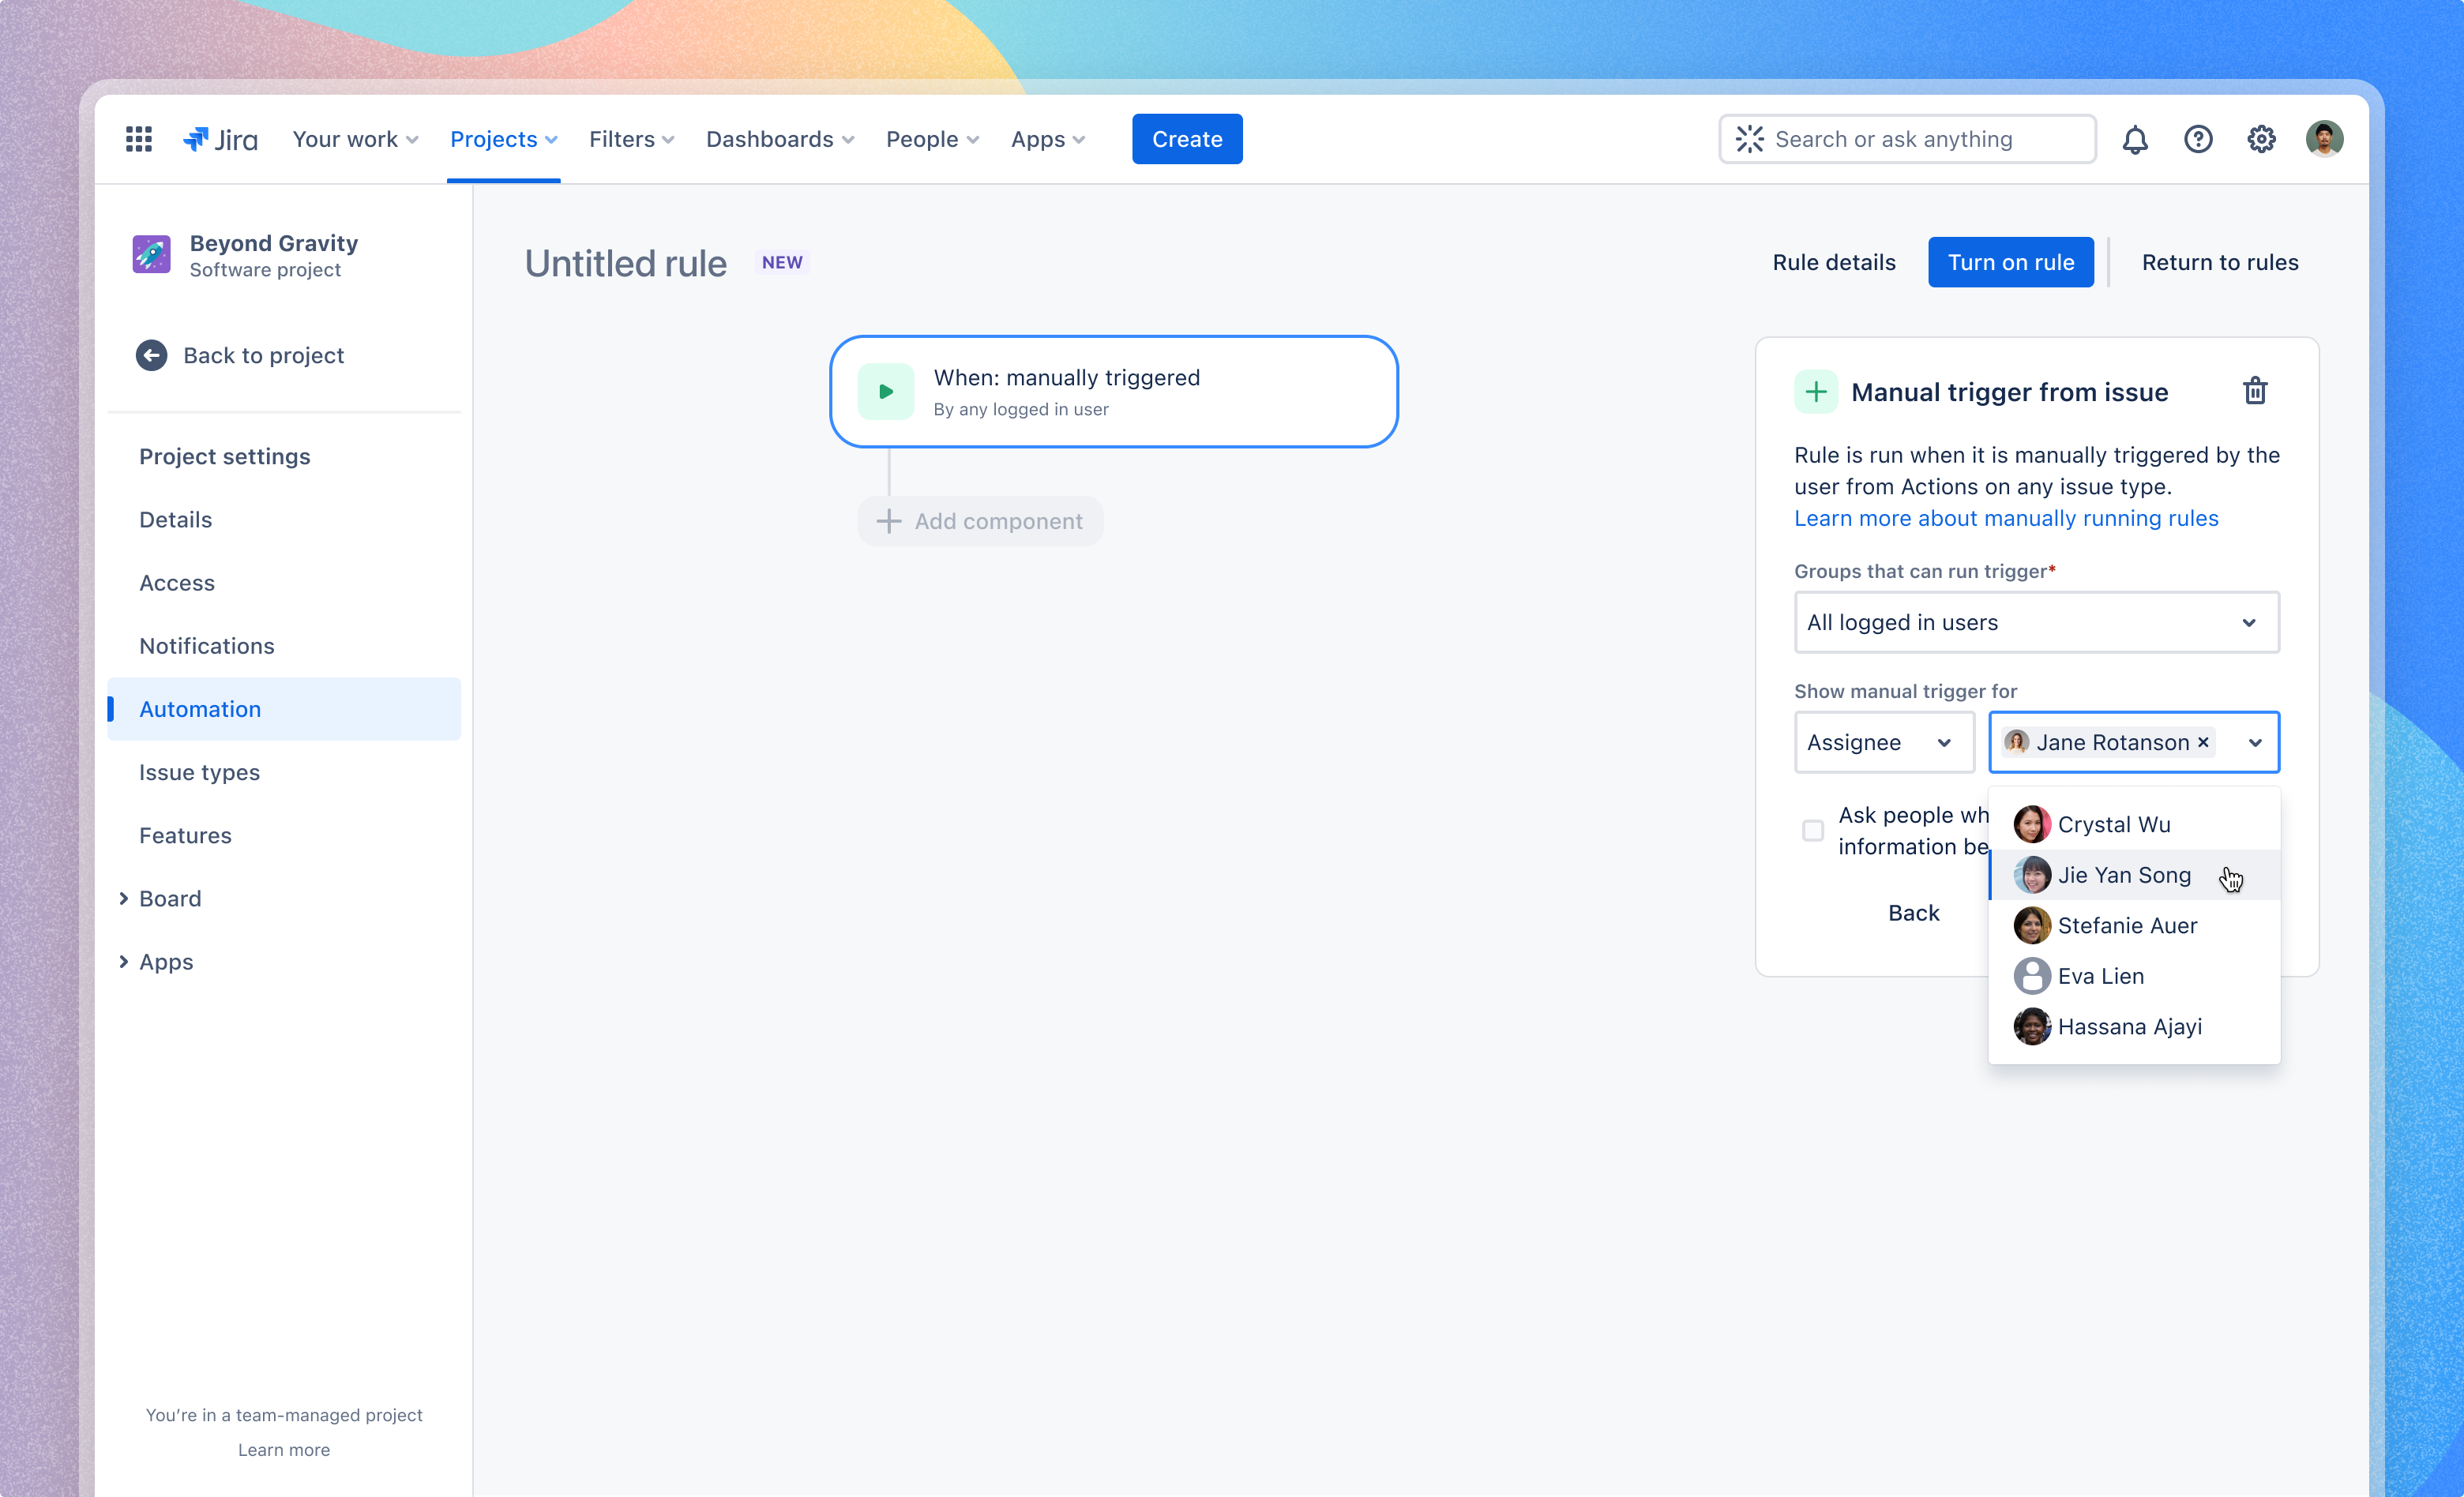Expand the Apps sidebar section

123,961
